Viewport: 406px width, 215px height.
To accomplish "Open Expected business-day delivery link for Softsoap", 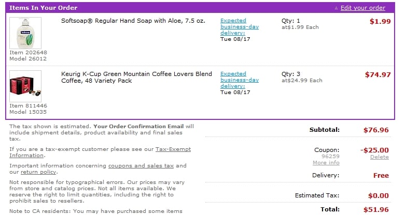I will coord(240,26).
